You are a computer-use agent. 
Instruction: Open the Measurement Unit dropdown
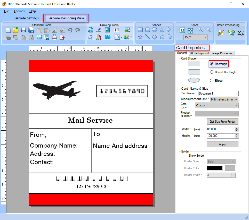(236, 99)
